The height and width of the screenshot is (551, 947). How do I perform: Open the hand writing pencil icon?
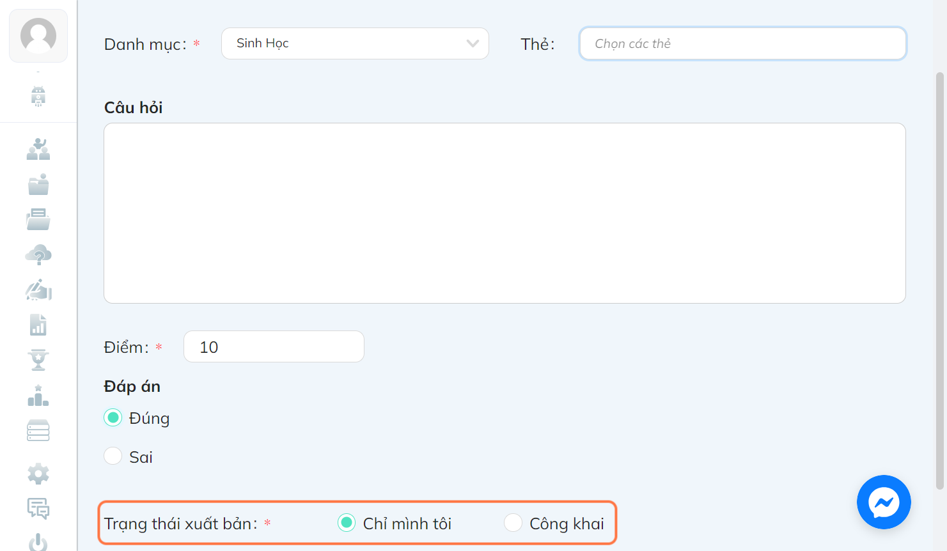click(x=38, y=290)
